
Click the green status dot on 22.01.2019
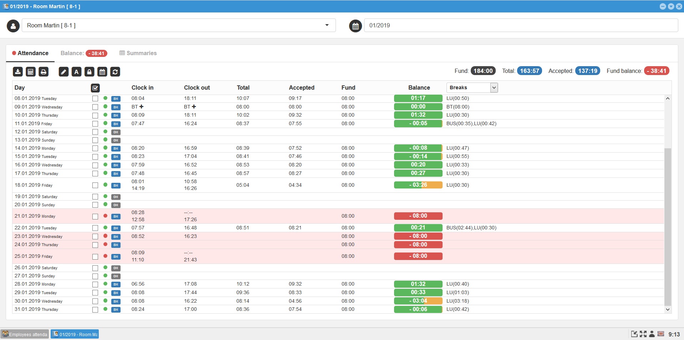click(x=105, y=228)
